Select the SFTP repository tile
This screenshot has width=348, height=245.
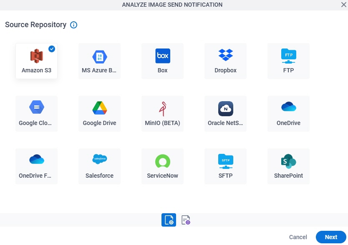(x=225, y=166)
